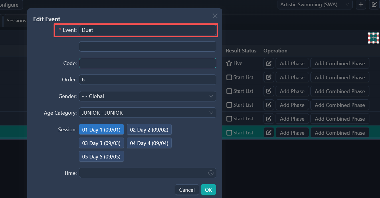Click Add Phase in the Live row
This screenshot has width=380, height=198.
click(292, 64)
